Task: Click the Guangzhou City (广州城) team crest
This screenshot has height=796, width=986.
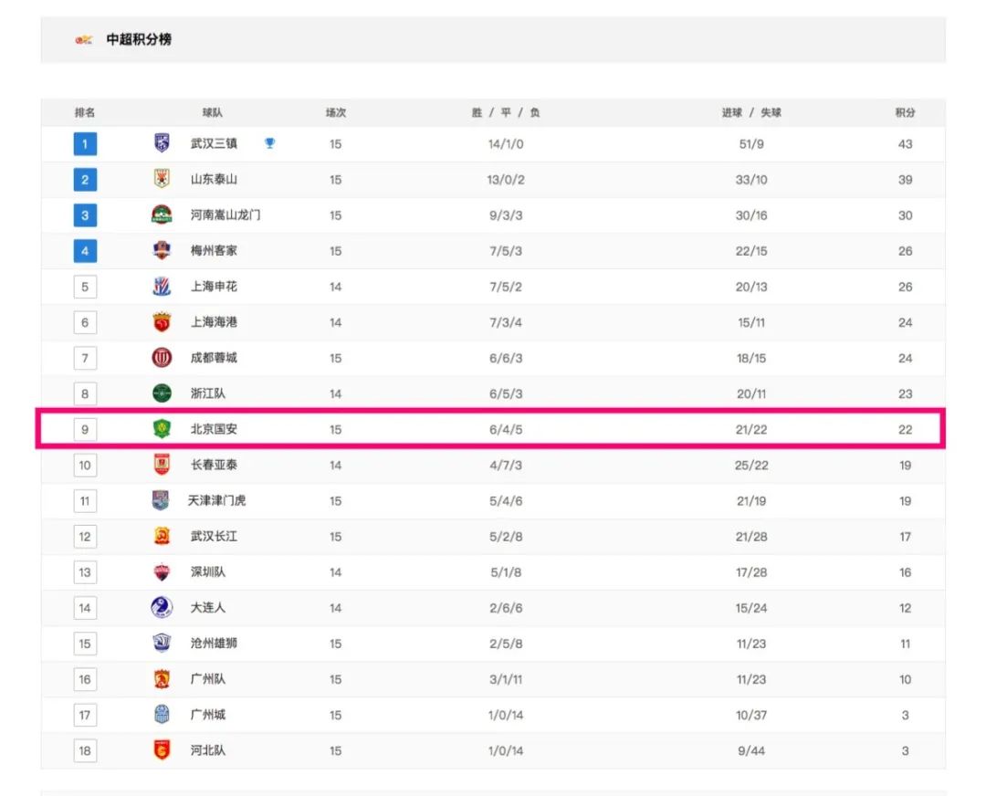Action: click(162, 715)
